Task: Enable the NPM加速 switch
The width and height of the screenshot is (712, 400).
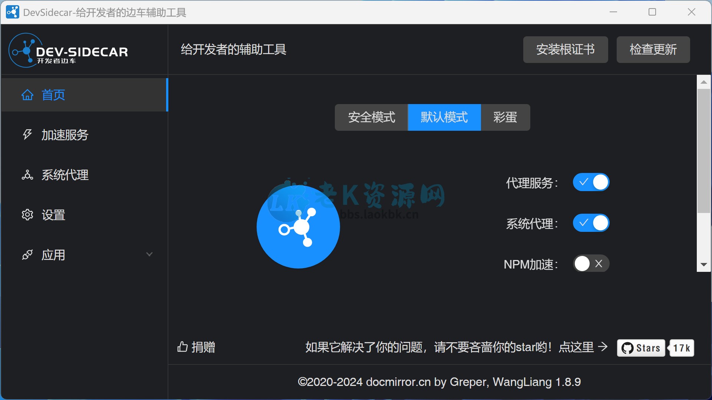Action: (x=591, y=264)
